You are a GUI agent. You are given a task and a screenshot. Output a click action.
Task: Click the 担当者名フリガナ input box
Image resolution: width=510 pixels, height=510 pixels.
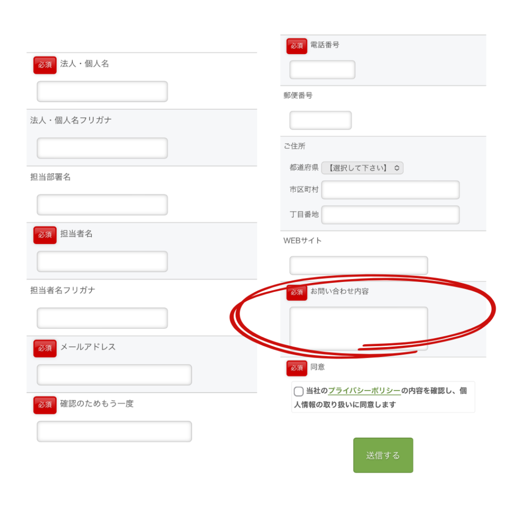pyautogui.click(x=102, y=318)
